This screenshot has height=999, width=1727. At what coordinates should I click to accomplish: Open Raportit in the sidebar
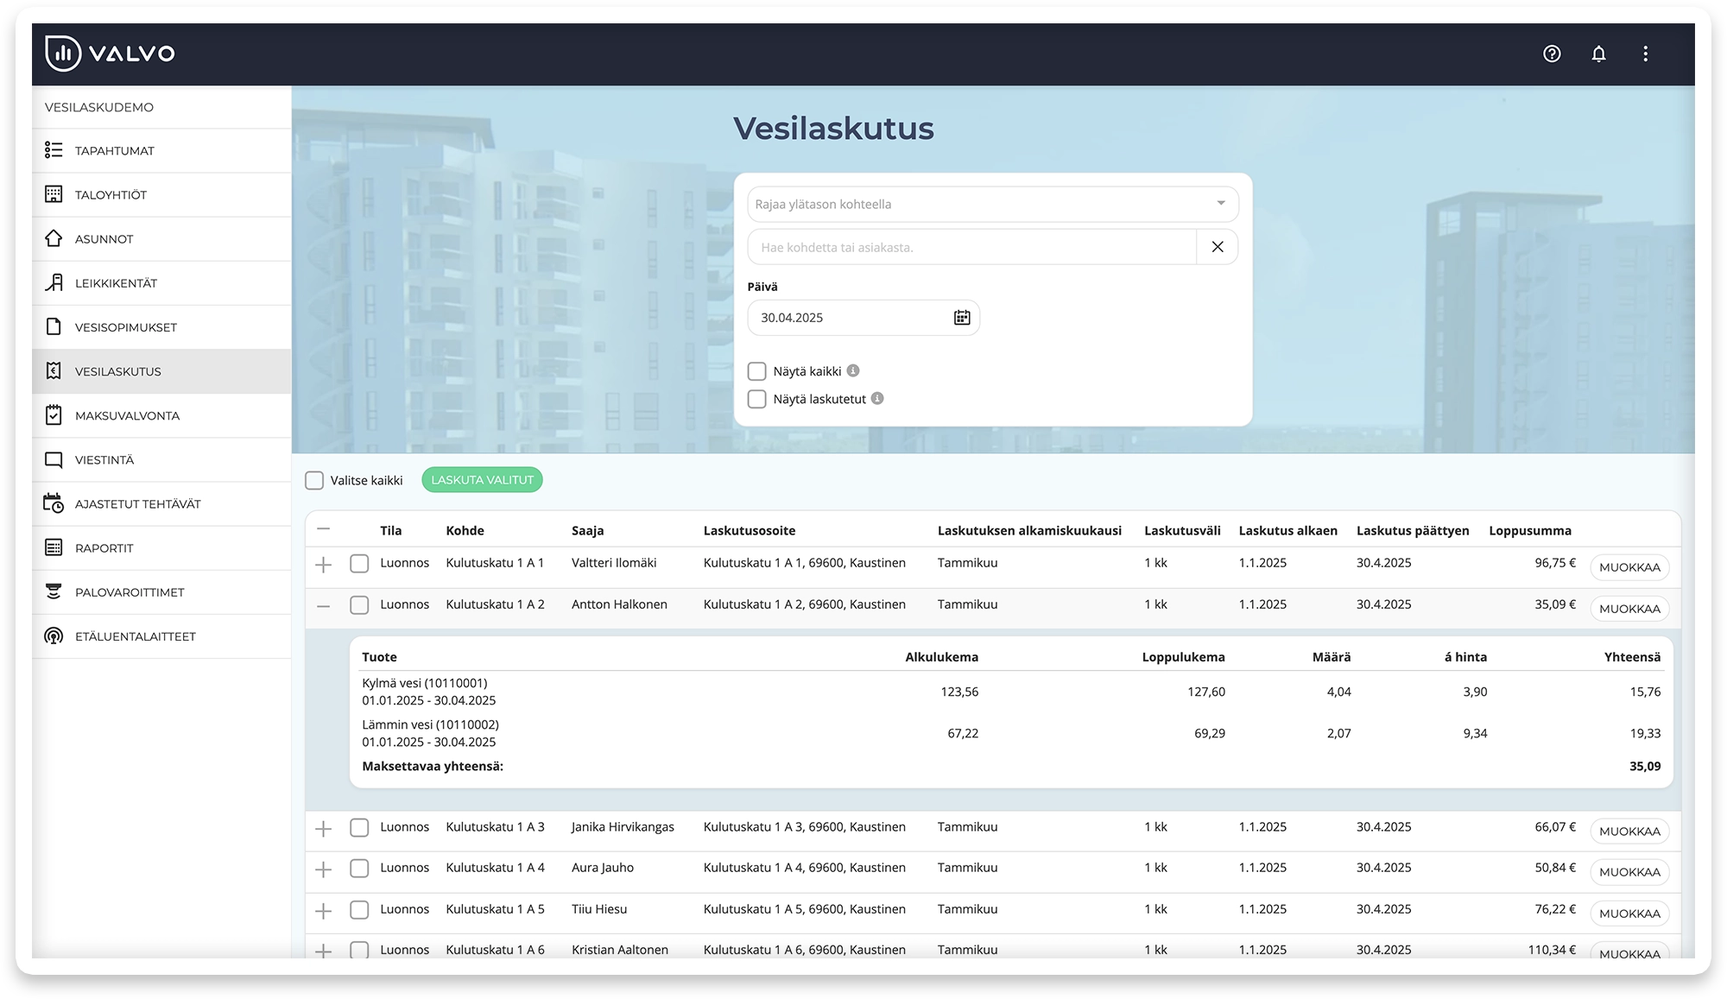161,547
